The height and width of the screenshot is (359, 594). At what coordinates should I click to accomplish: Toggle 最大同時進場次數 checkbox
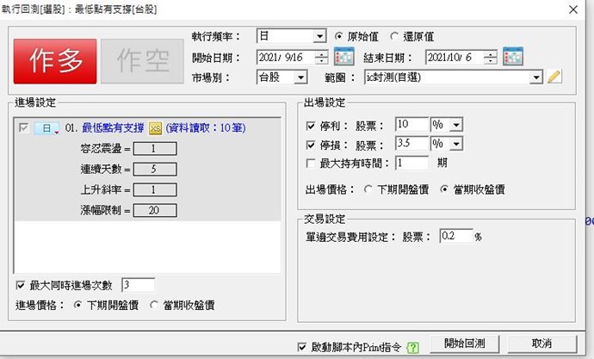(21, 286)
